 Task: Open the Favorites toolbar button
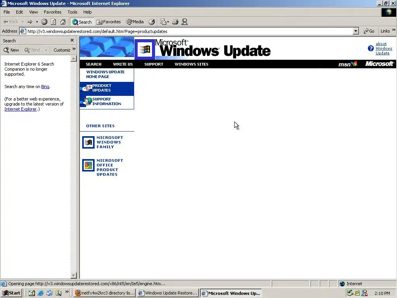109,22
